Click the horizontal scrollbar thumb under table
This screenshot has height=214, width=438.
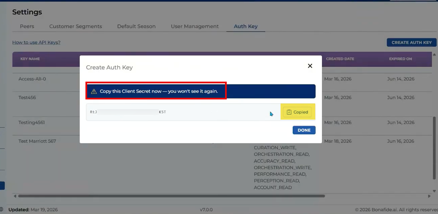[172, 196]
